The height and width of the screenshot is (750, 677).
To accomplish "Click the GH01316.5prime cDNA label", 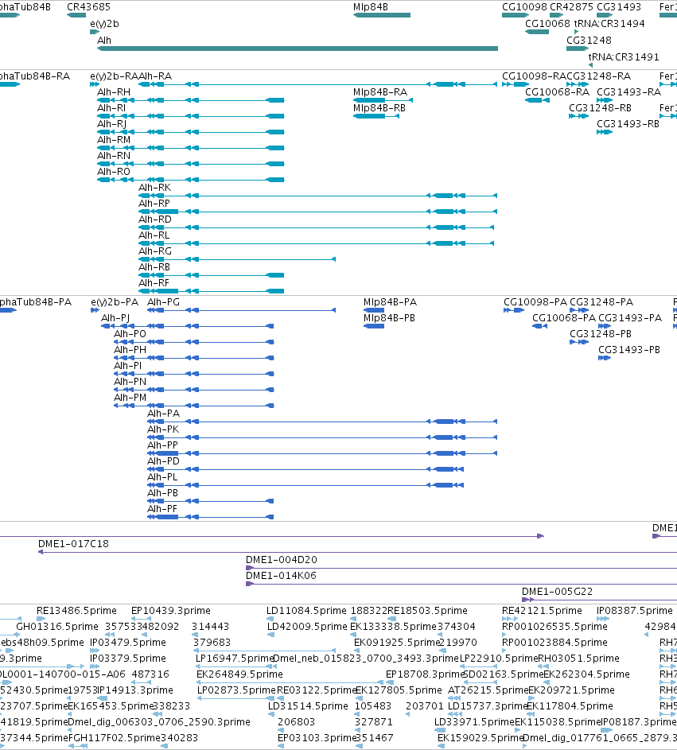I will 57,627.
